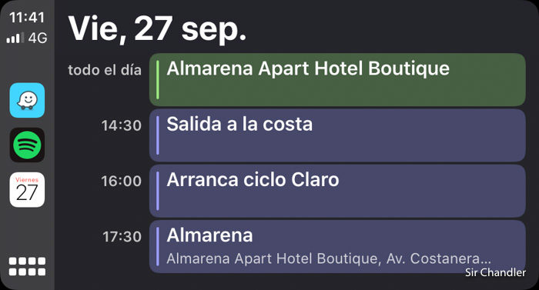Open the 17:30 Almarena event
This screenshot has height=290, width=539.
pos(337,247)
